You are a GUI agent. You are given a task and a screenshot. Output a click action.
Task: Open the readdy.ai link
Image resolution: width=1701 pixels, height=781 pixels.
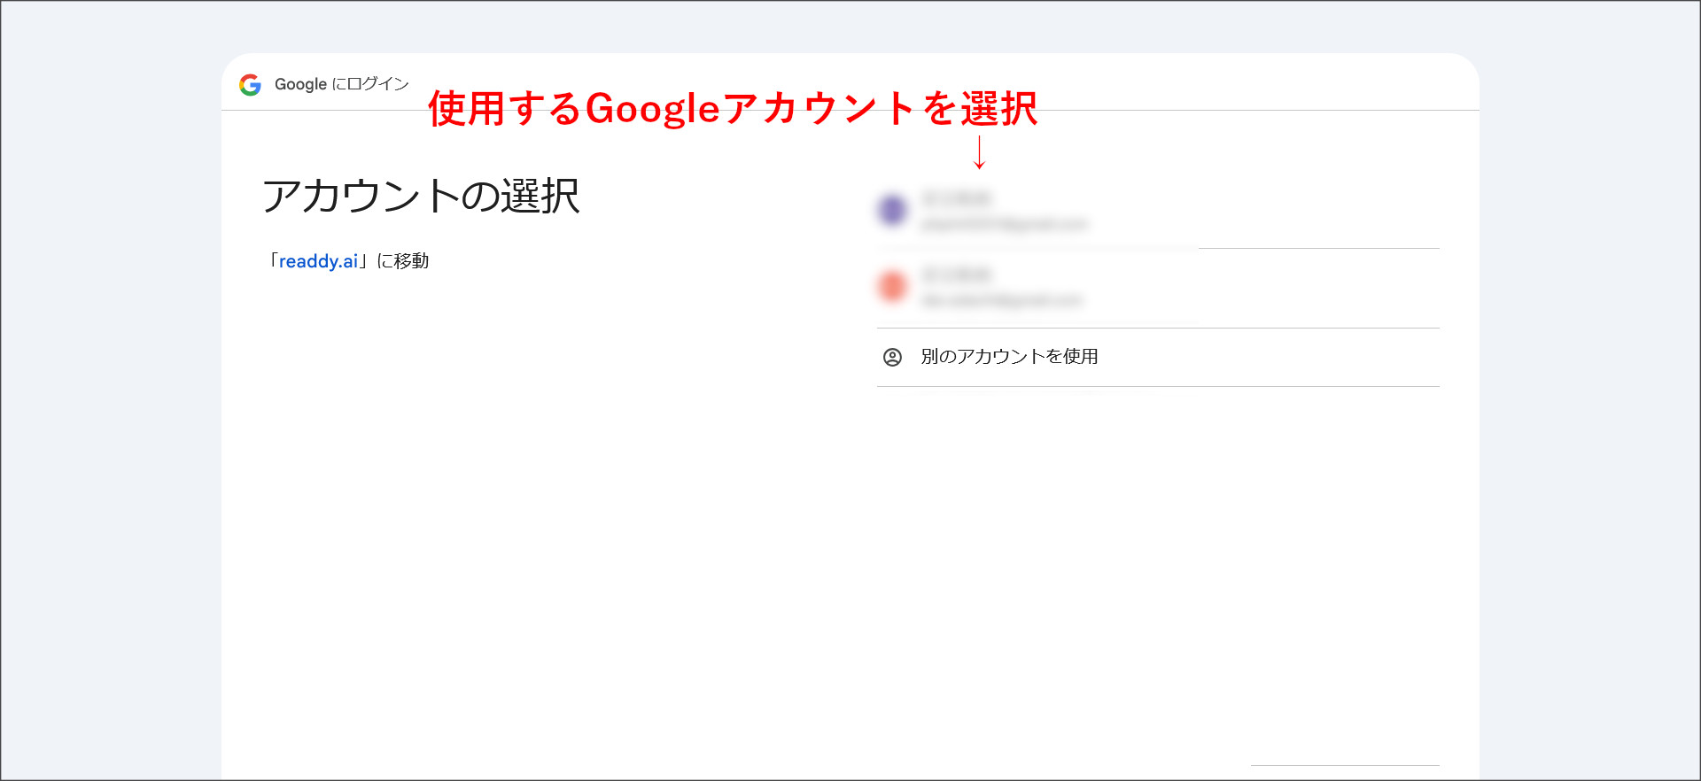click(318, 261)
